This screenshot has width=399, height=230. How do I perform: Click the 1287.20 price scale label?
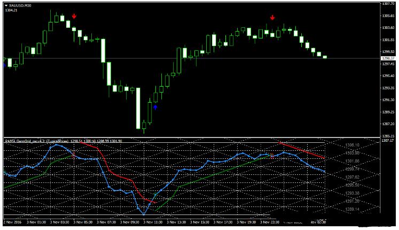pyautogui.click(x=388, y=124)
